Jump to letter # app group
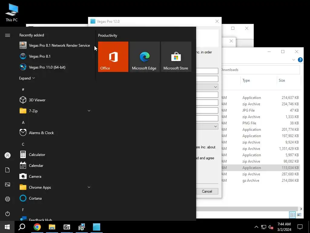The width and height of the screenshot is (310, 233). (23, 89)
